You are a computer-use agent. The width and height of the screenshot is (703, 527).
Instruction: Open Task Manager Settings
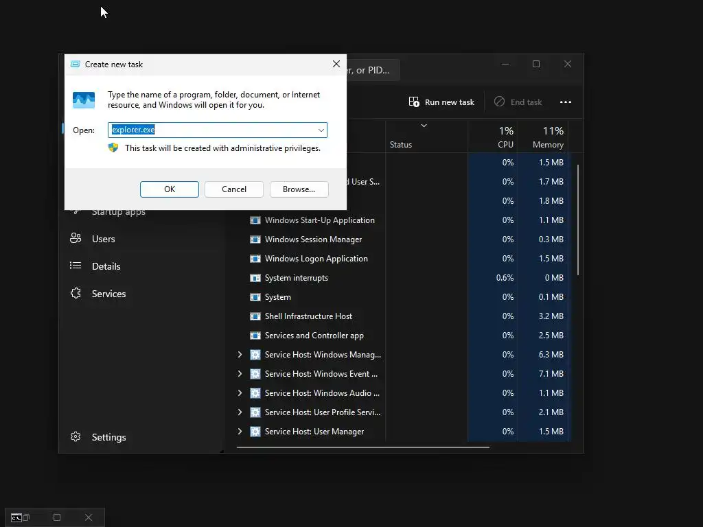[x=108, y=437]
